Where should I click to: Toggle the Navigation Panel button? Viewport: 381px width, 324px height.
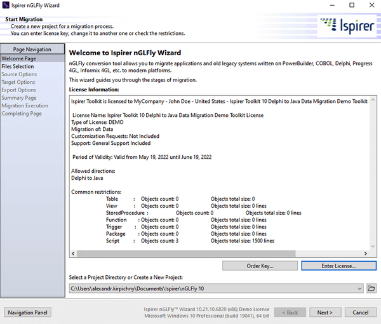pyautogui.click(x=27, y=313)
